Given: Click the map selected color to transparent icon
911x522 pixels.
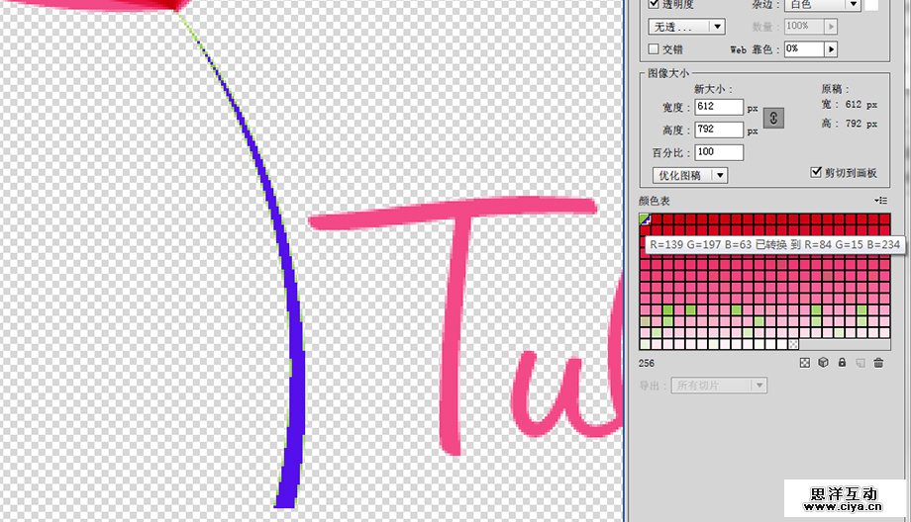Looking at the screenshot, I should click(805, 363).
